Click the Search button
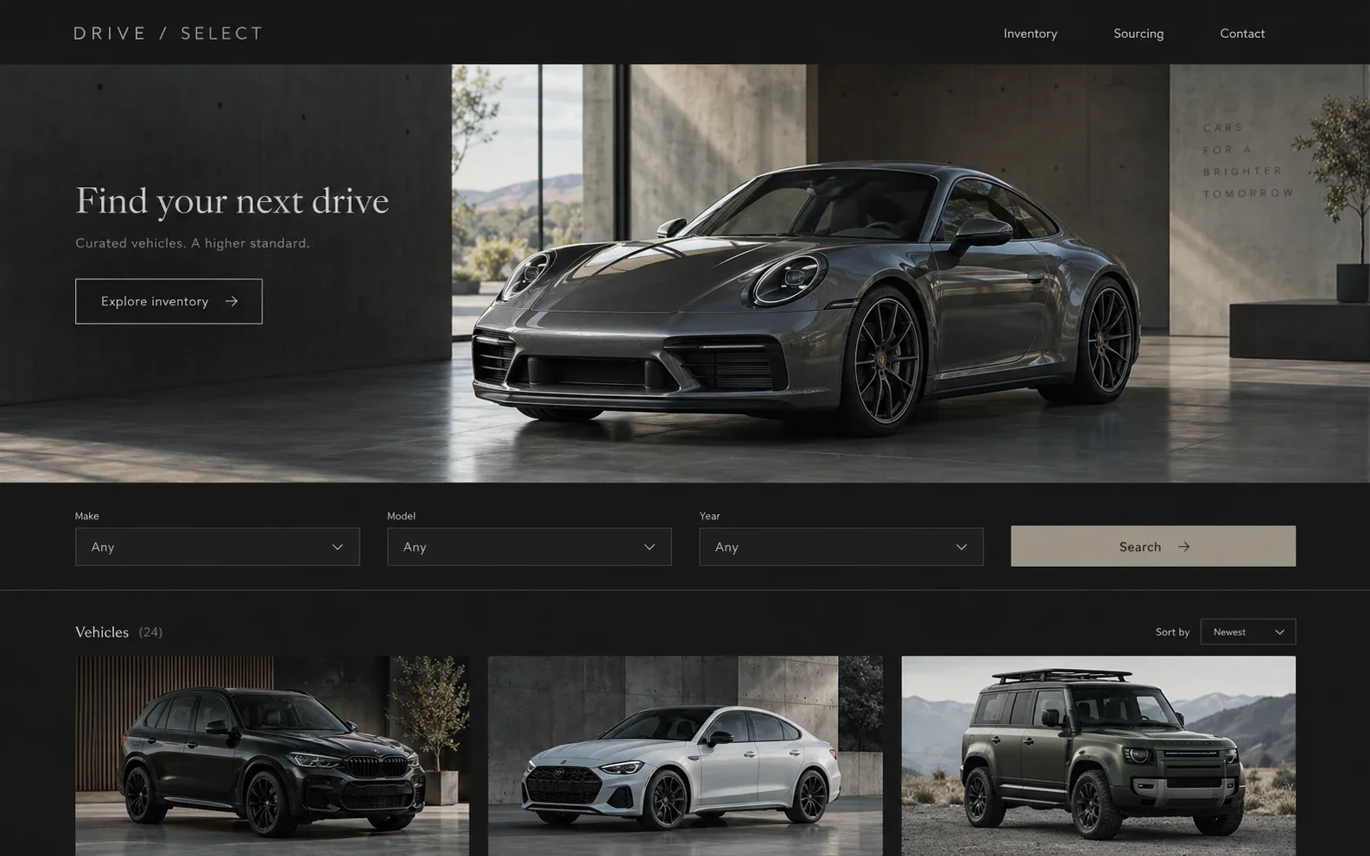This screenshot has width=1370, height=856. 1153,546
